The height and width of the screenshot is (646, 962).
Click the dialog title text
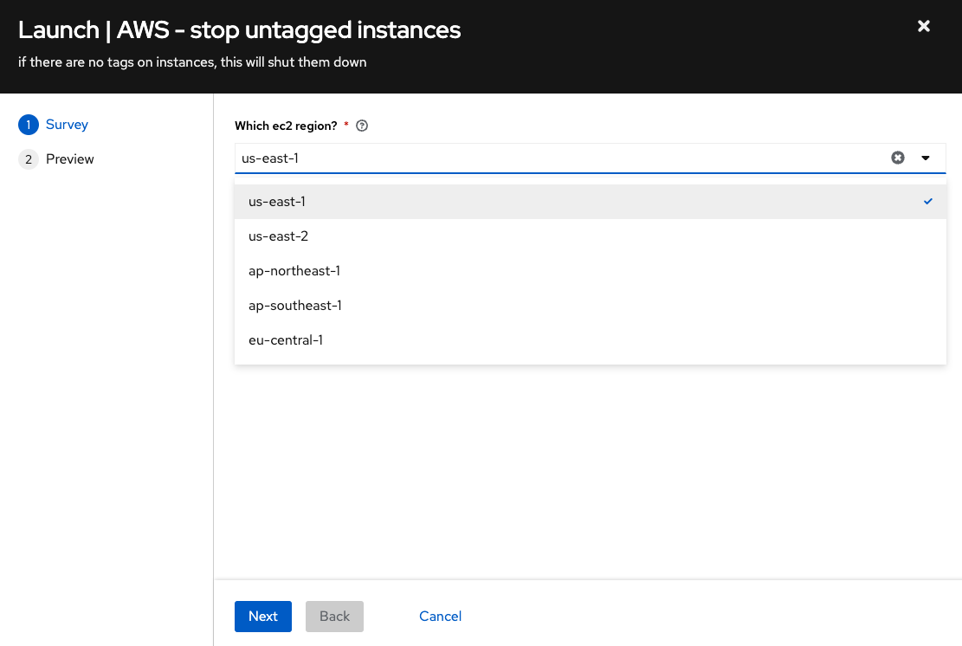click(x=239, y=29)
